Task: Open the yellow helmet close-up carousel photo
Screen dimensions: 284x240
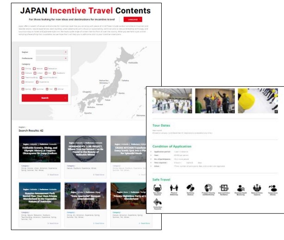Action: pos(258,101)
